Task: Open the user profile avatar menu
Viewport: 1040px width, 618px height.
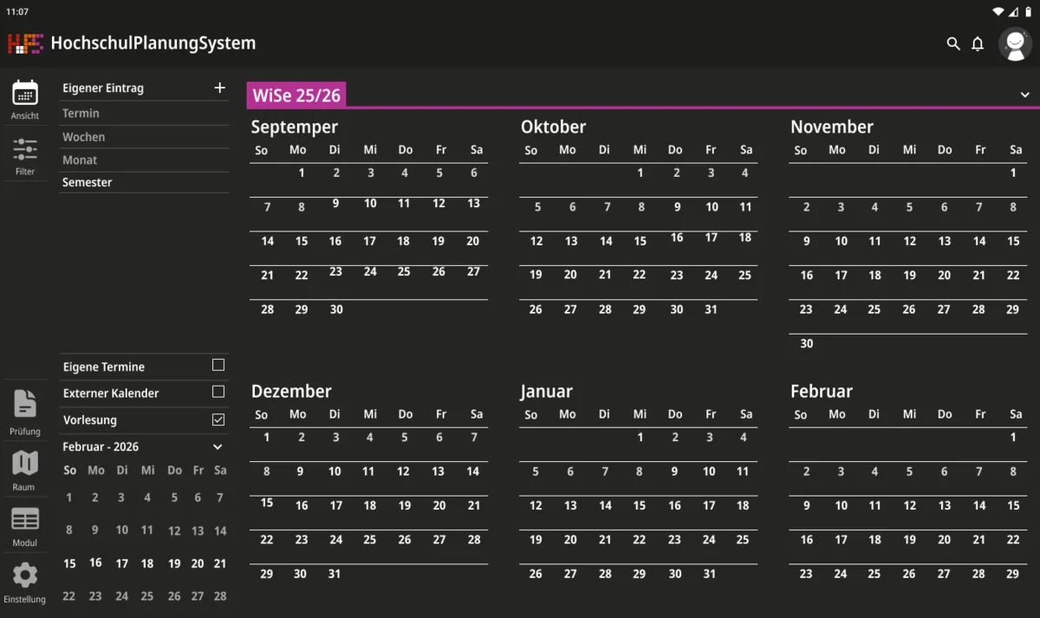Action: 1014,43
